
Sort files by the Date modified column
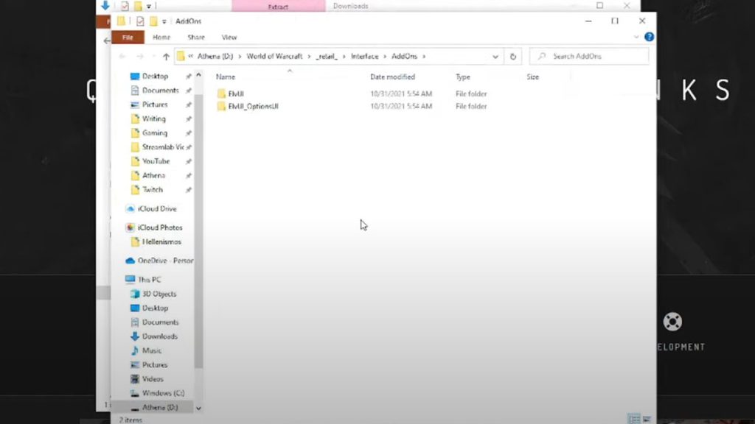tap(392, 77)
